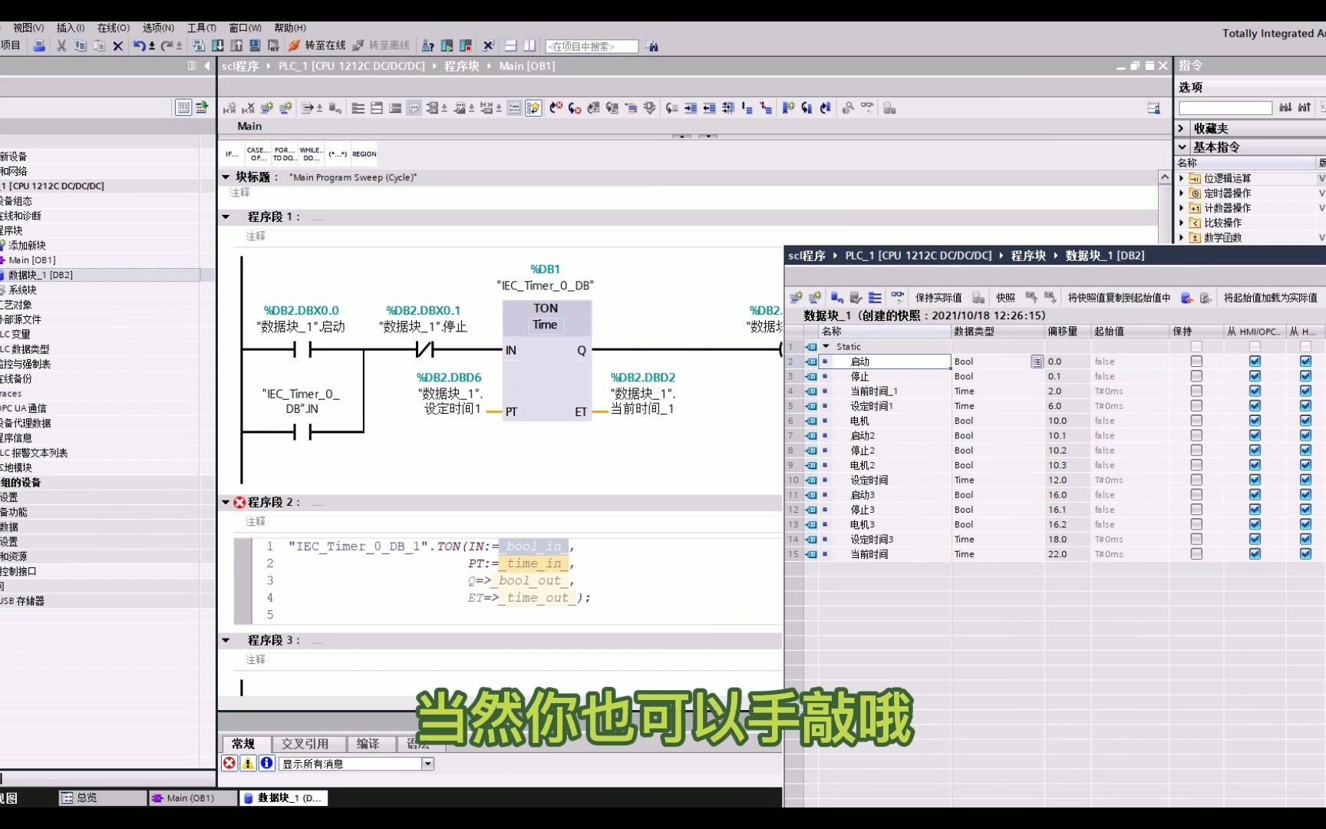Click the Cut (scissors) icon in the toolbar
The image size is (1326, 829).
61,45
